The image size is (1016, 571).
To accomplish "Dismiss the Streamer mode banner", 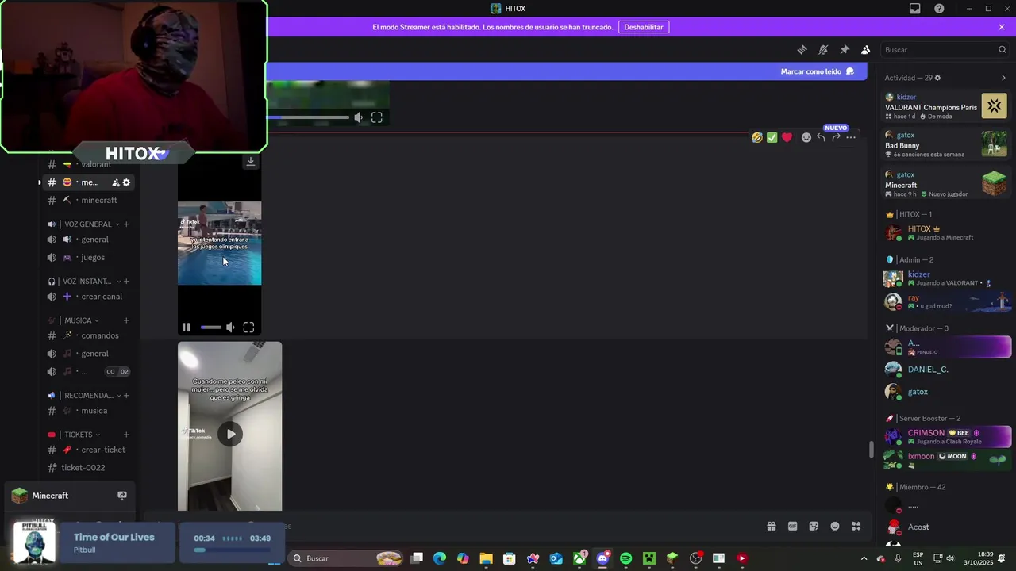I will pos(1002,27).
